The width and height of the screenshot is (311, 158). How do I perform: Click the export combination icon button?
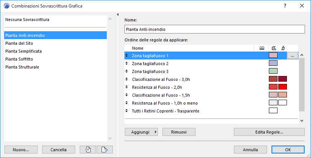(105, 149)
